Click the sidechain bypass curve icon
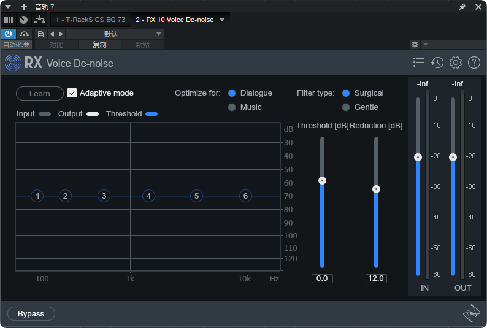The width and height of the screenshot is (487, 328). click(24, 34)
